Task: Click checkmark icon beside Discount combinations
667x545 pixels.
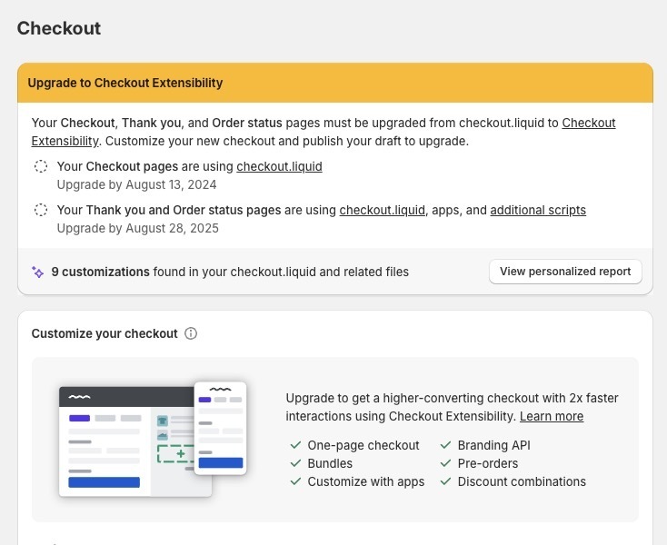Action: tap(445, 481)
